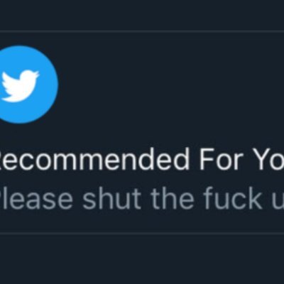Click the word "Recommended" in the heading
Image resolution: width=284 pixels, height=284 pixels.
point(94,160)
